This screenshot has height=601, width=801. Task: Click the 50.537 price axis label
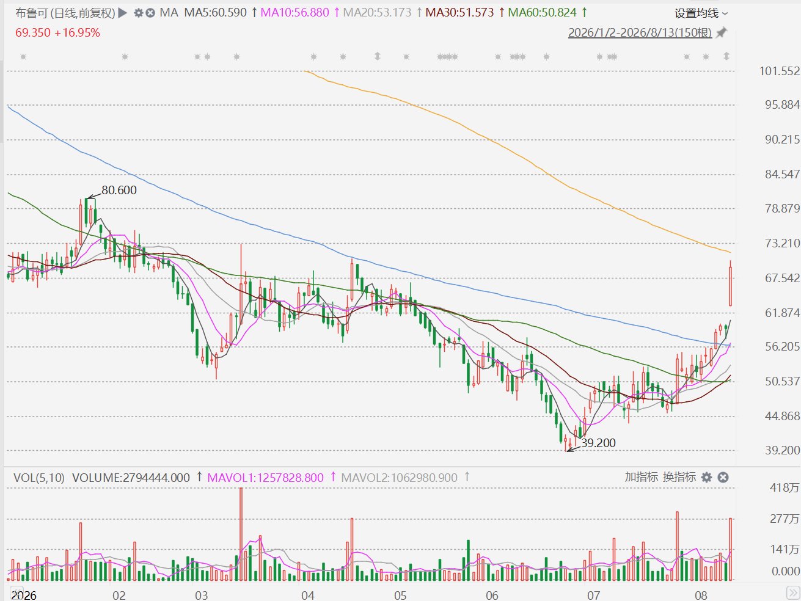(x=783, y=381)
